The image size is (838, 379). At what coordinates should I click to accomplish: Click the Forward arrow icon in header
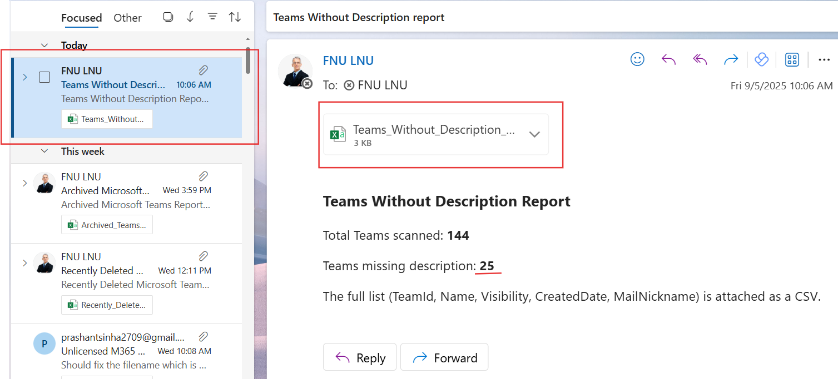[731, 59]
